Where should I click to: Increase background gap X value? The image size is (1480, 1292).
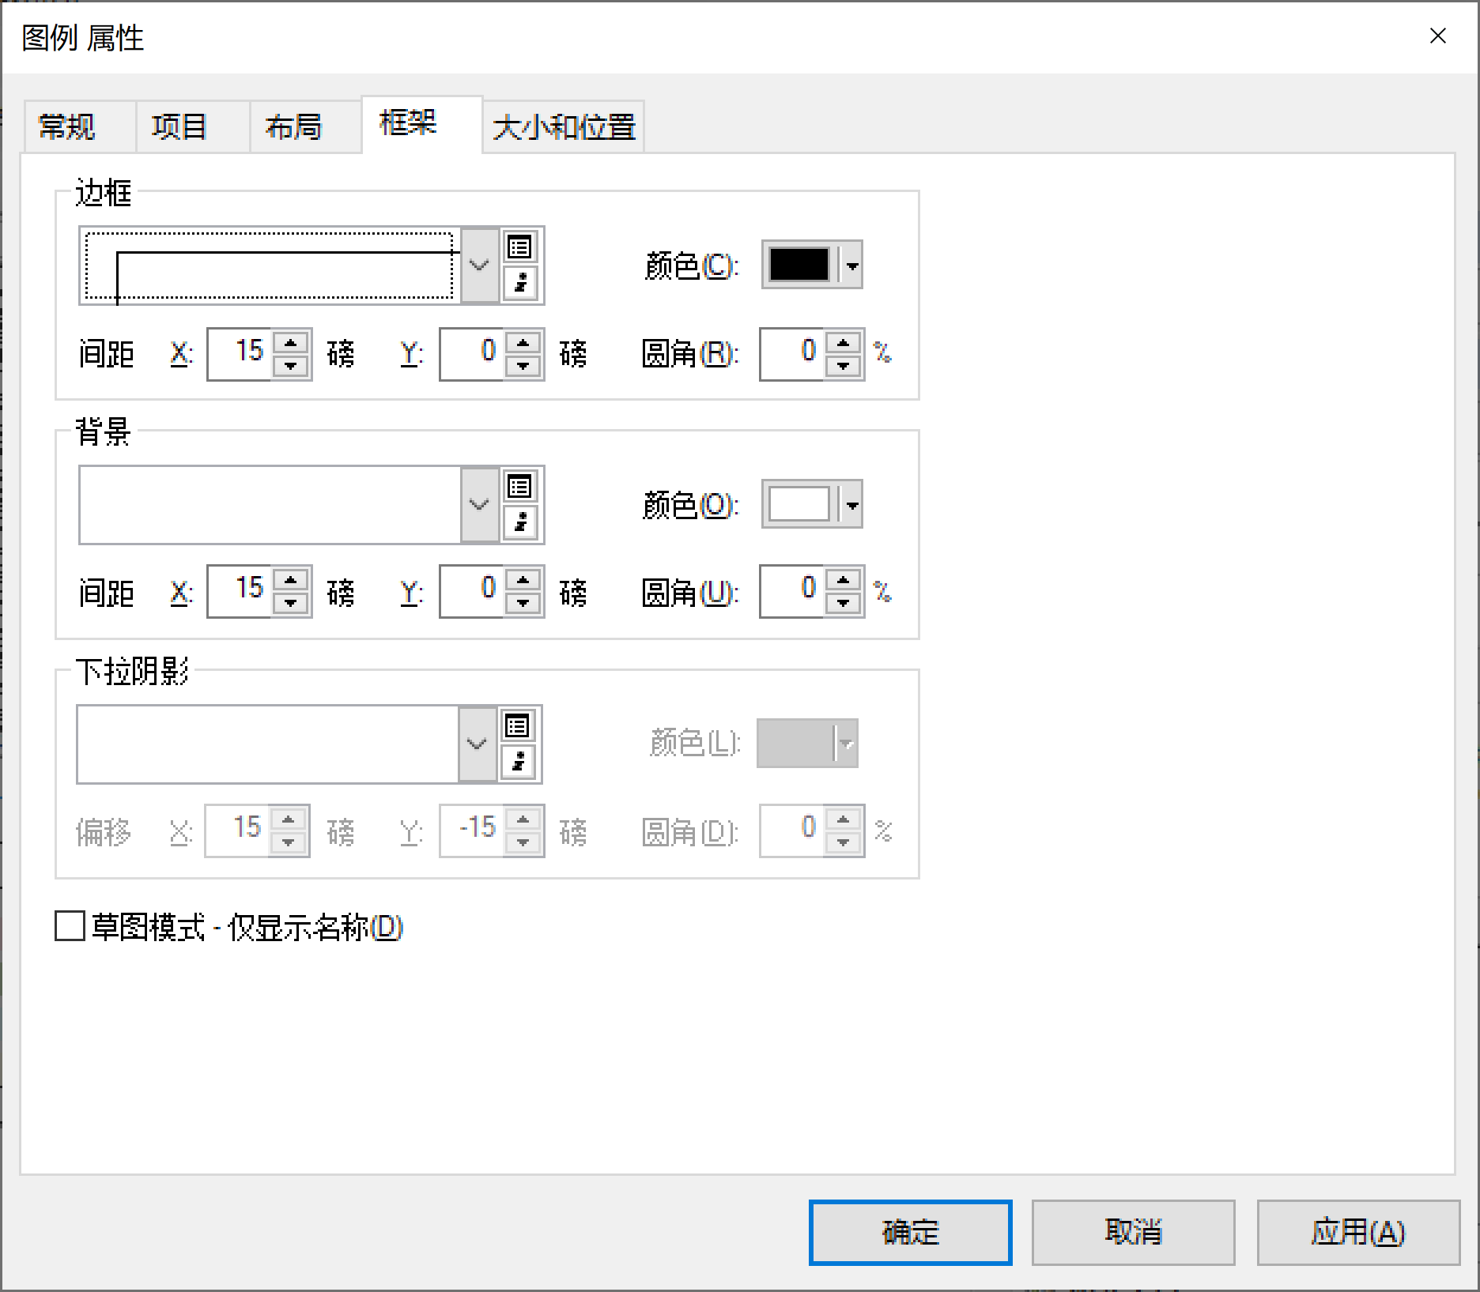click(x=291, y=579)
